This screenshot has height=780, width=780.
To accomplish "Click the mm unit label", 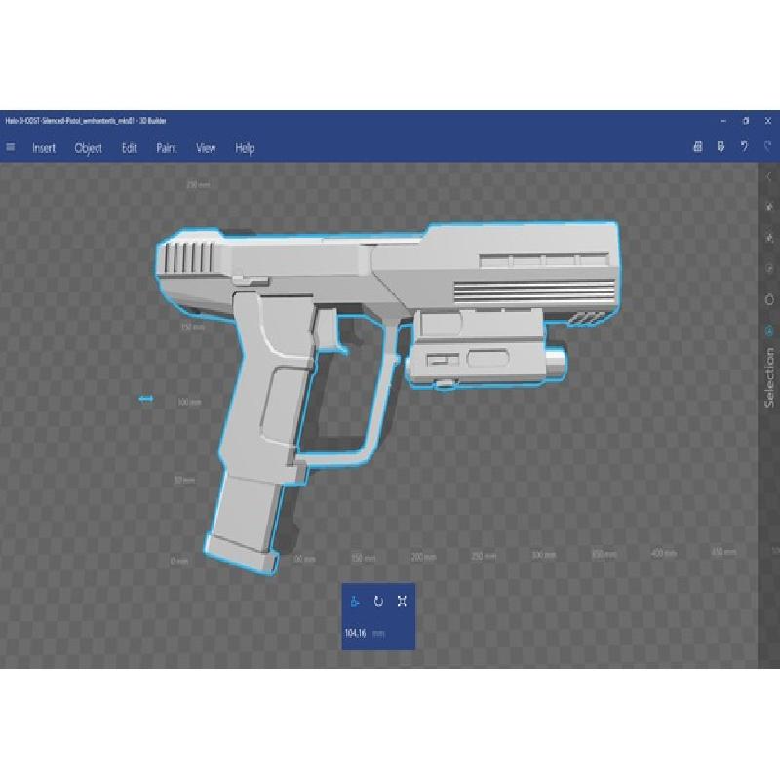I will click(378, 633).
